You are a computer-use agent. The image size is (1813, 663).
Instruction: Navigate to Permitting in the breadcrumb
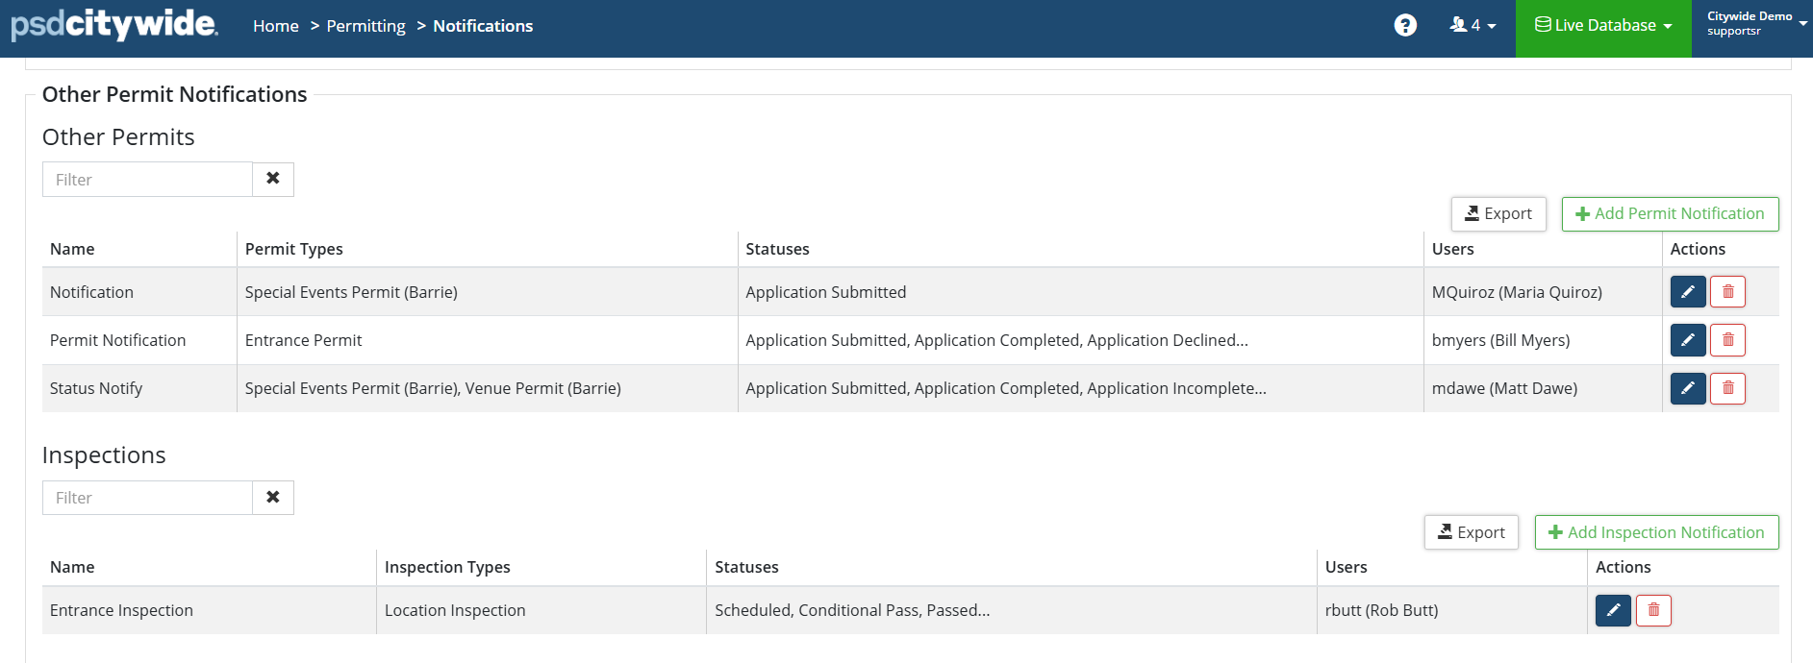[365, 26]
